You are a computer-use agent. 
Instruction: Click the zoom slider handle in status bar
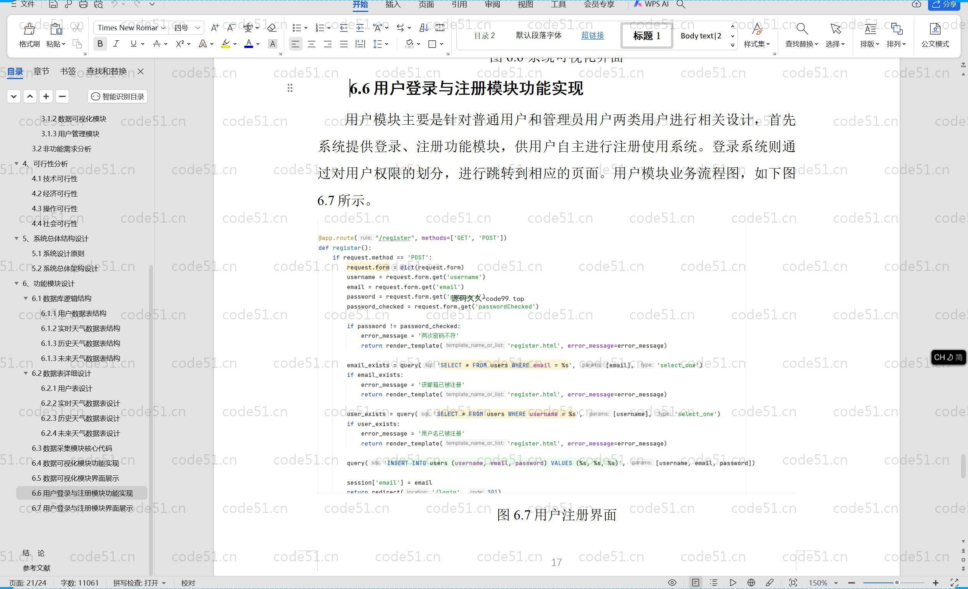(897, 583)
